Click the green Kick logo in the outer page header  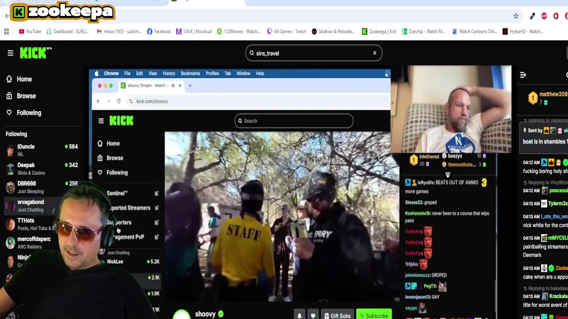[x=35, y=53]
